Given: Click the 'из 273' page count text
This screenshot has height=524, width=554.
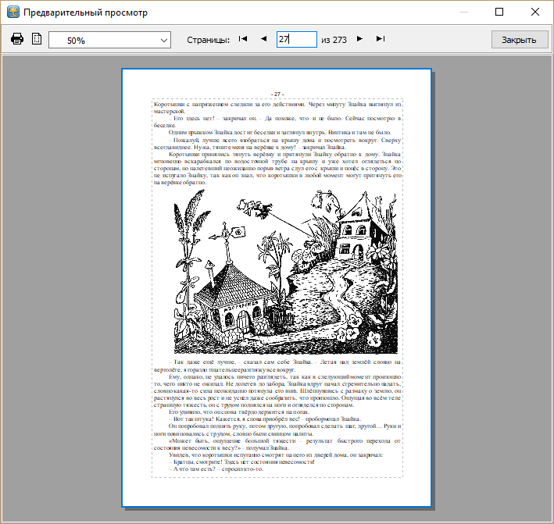Looking at the screenshot, I should (334, 40).
